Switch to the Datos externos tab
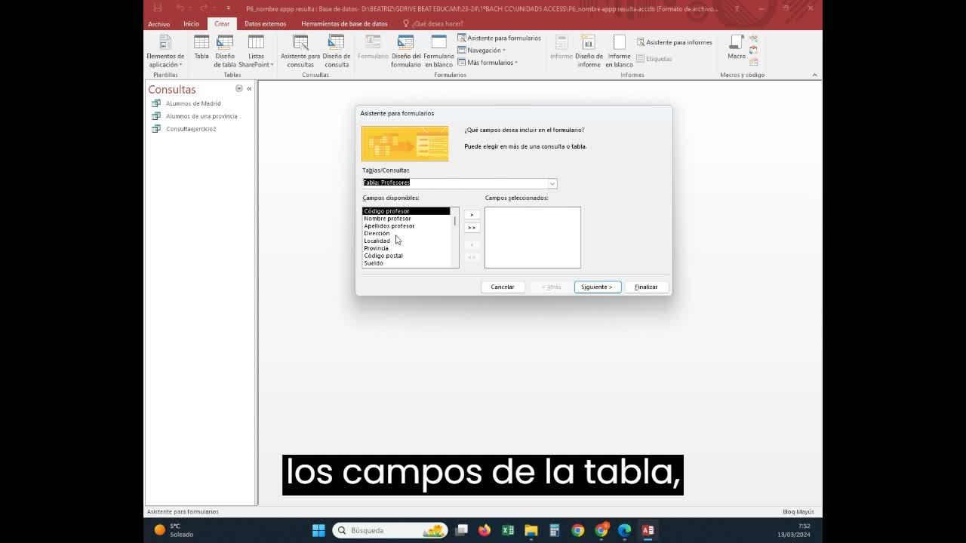Screen dimensions: 966x543 266,24
